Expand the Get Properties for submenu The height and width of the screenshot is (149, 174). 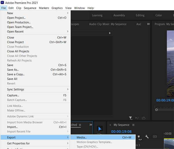35,143
